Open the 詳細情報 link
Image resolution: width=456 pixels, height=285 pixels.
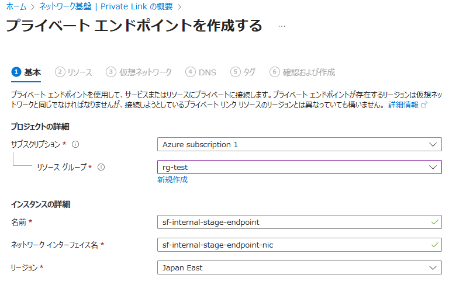pyautogui.click(x=403, y=105)
